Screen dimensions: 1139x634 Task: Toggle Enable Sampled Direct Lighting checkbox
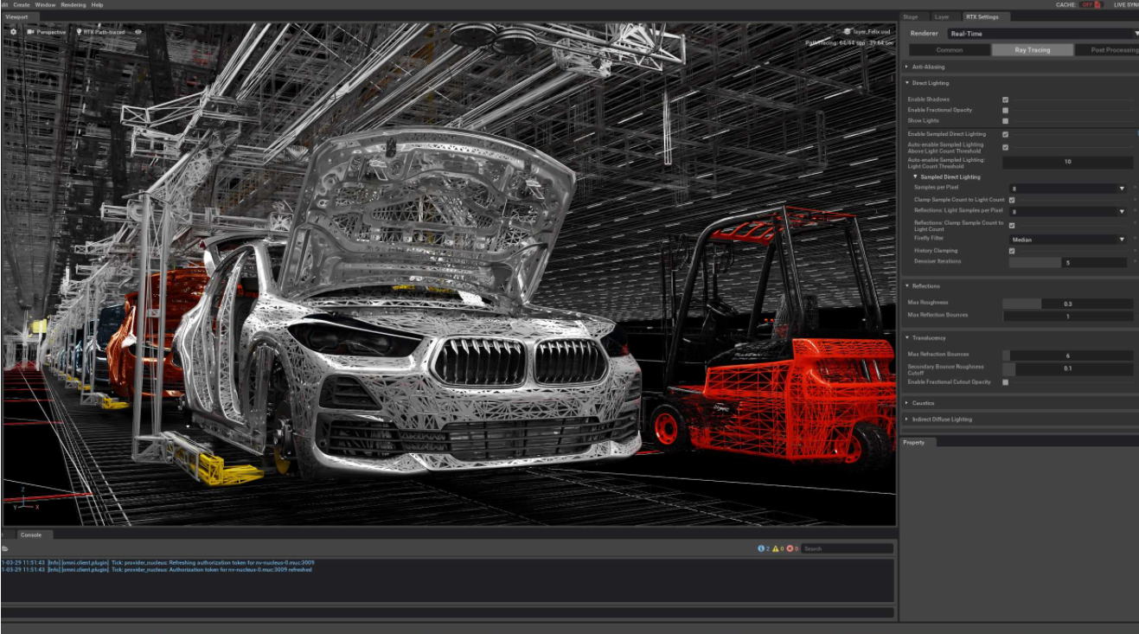point(1005,134)
